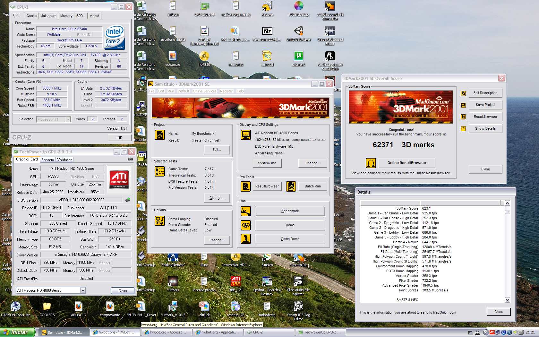Open the COOLERS folder icon
The height and width of the screenshot is (337, 539).
point(47,309)
